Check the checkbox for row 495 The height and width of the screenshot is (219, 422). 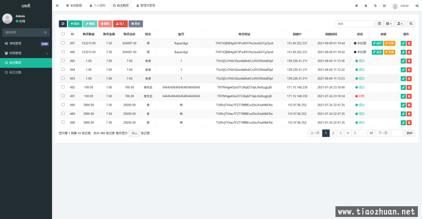pos(63,61)
